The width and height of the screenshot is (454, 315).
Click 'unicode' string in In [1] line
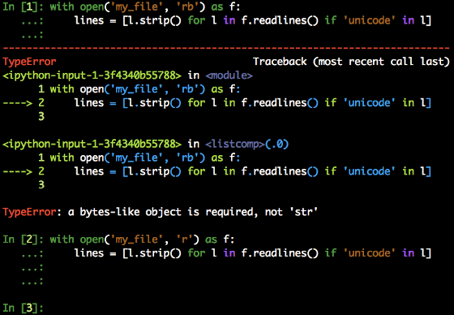369,20
